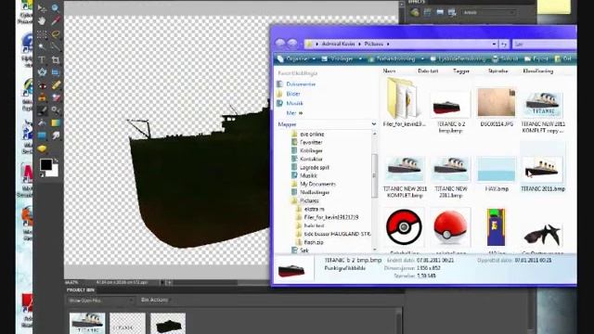Go forward in the Explorer window
This screenshot has width=594, height=334.
coord(292,44)
